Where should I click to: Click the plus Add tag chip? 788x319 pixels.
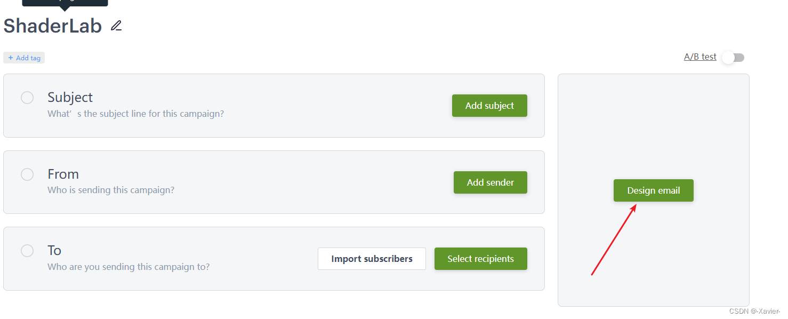24,58
